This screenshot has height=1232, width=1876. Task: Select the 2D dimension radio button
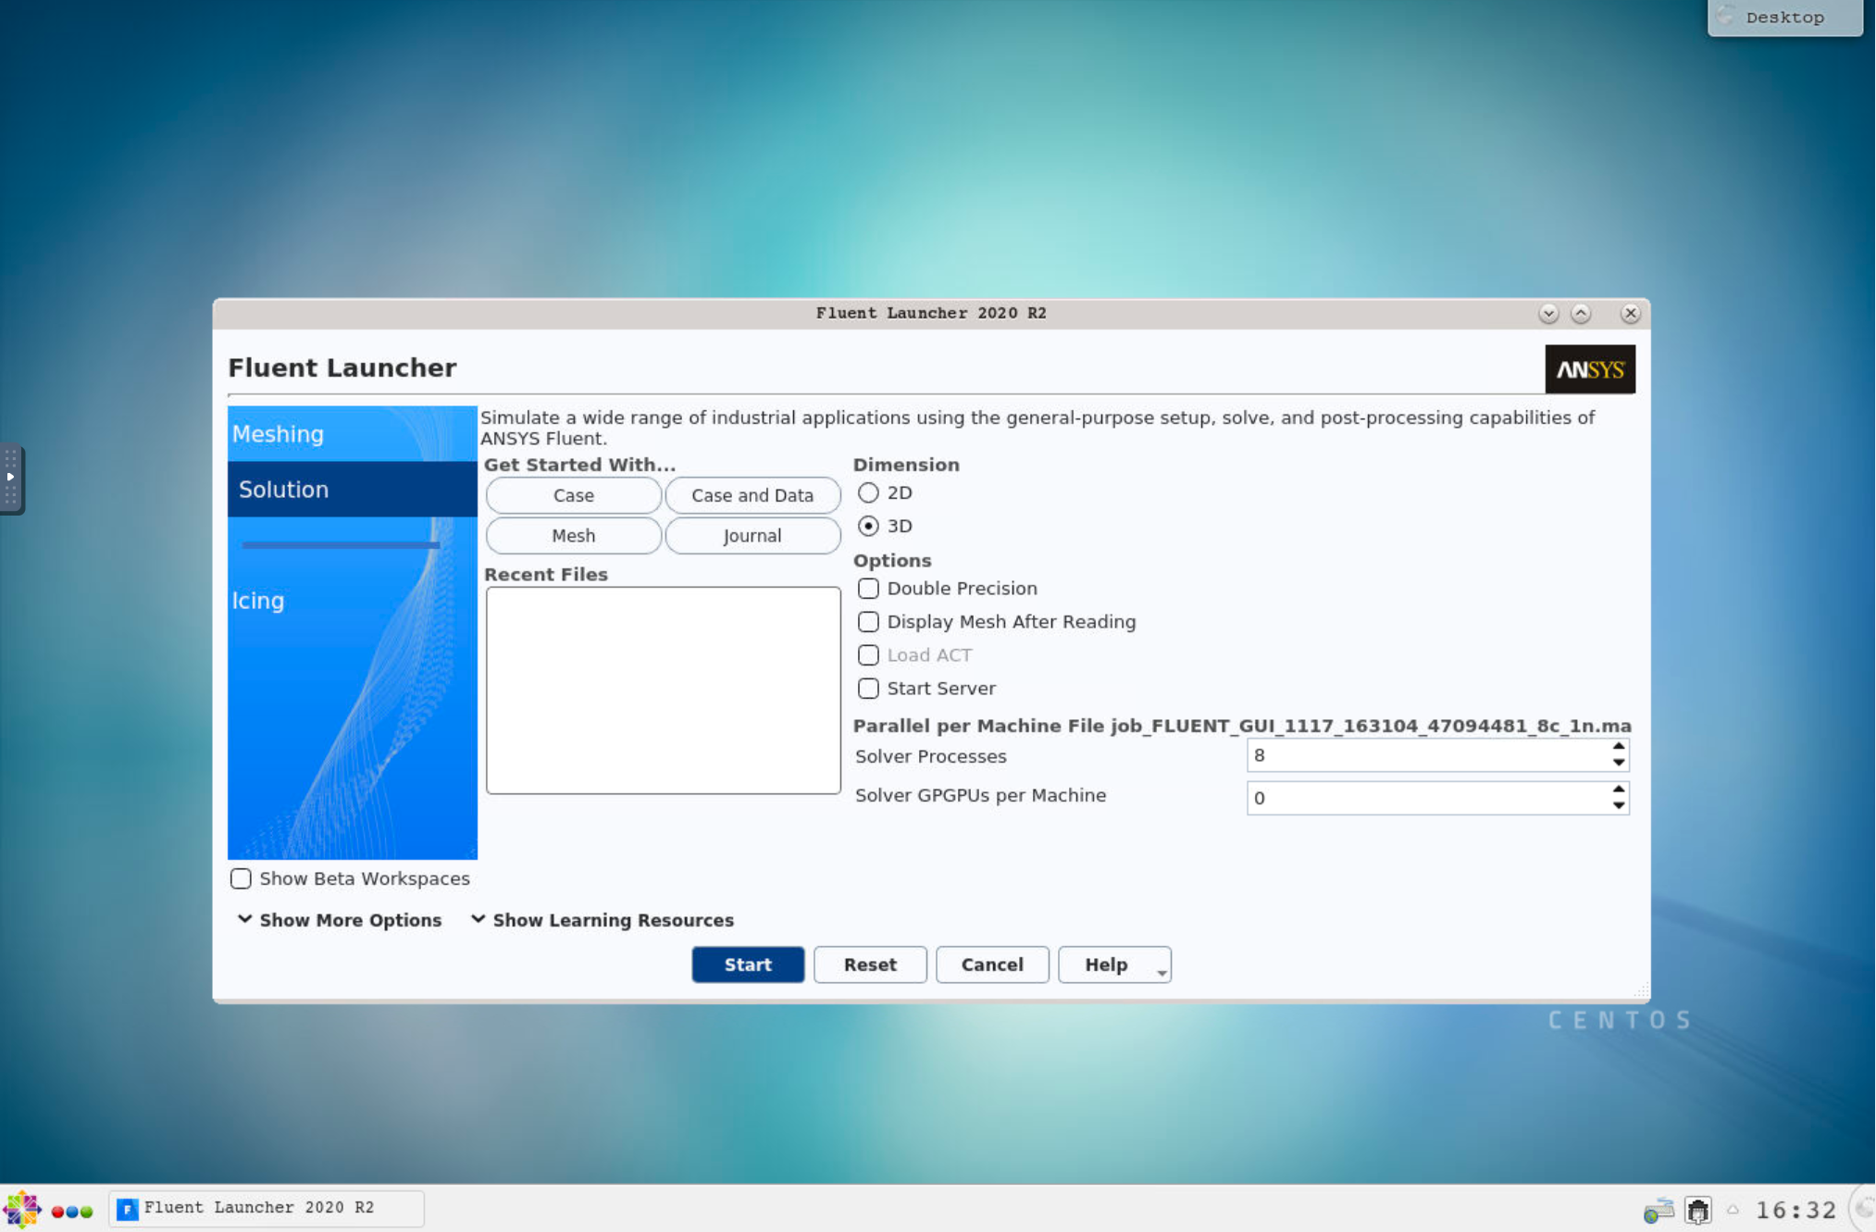868,492
